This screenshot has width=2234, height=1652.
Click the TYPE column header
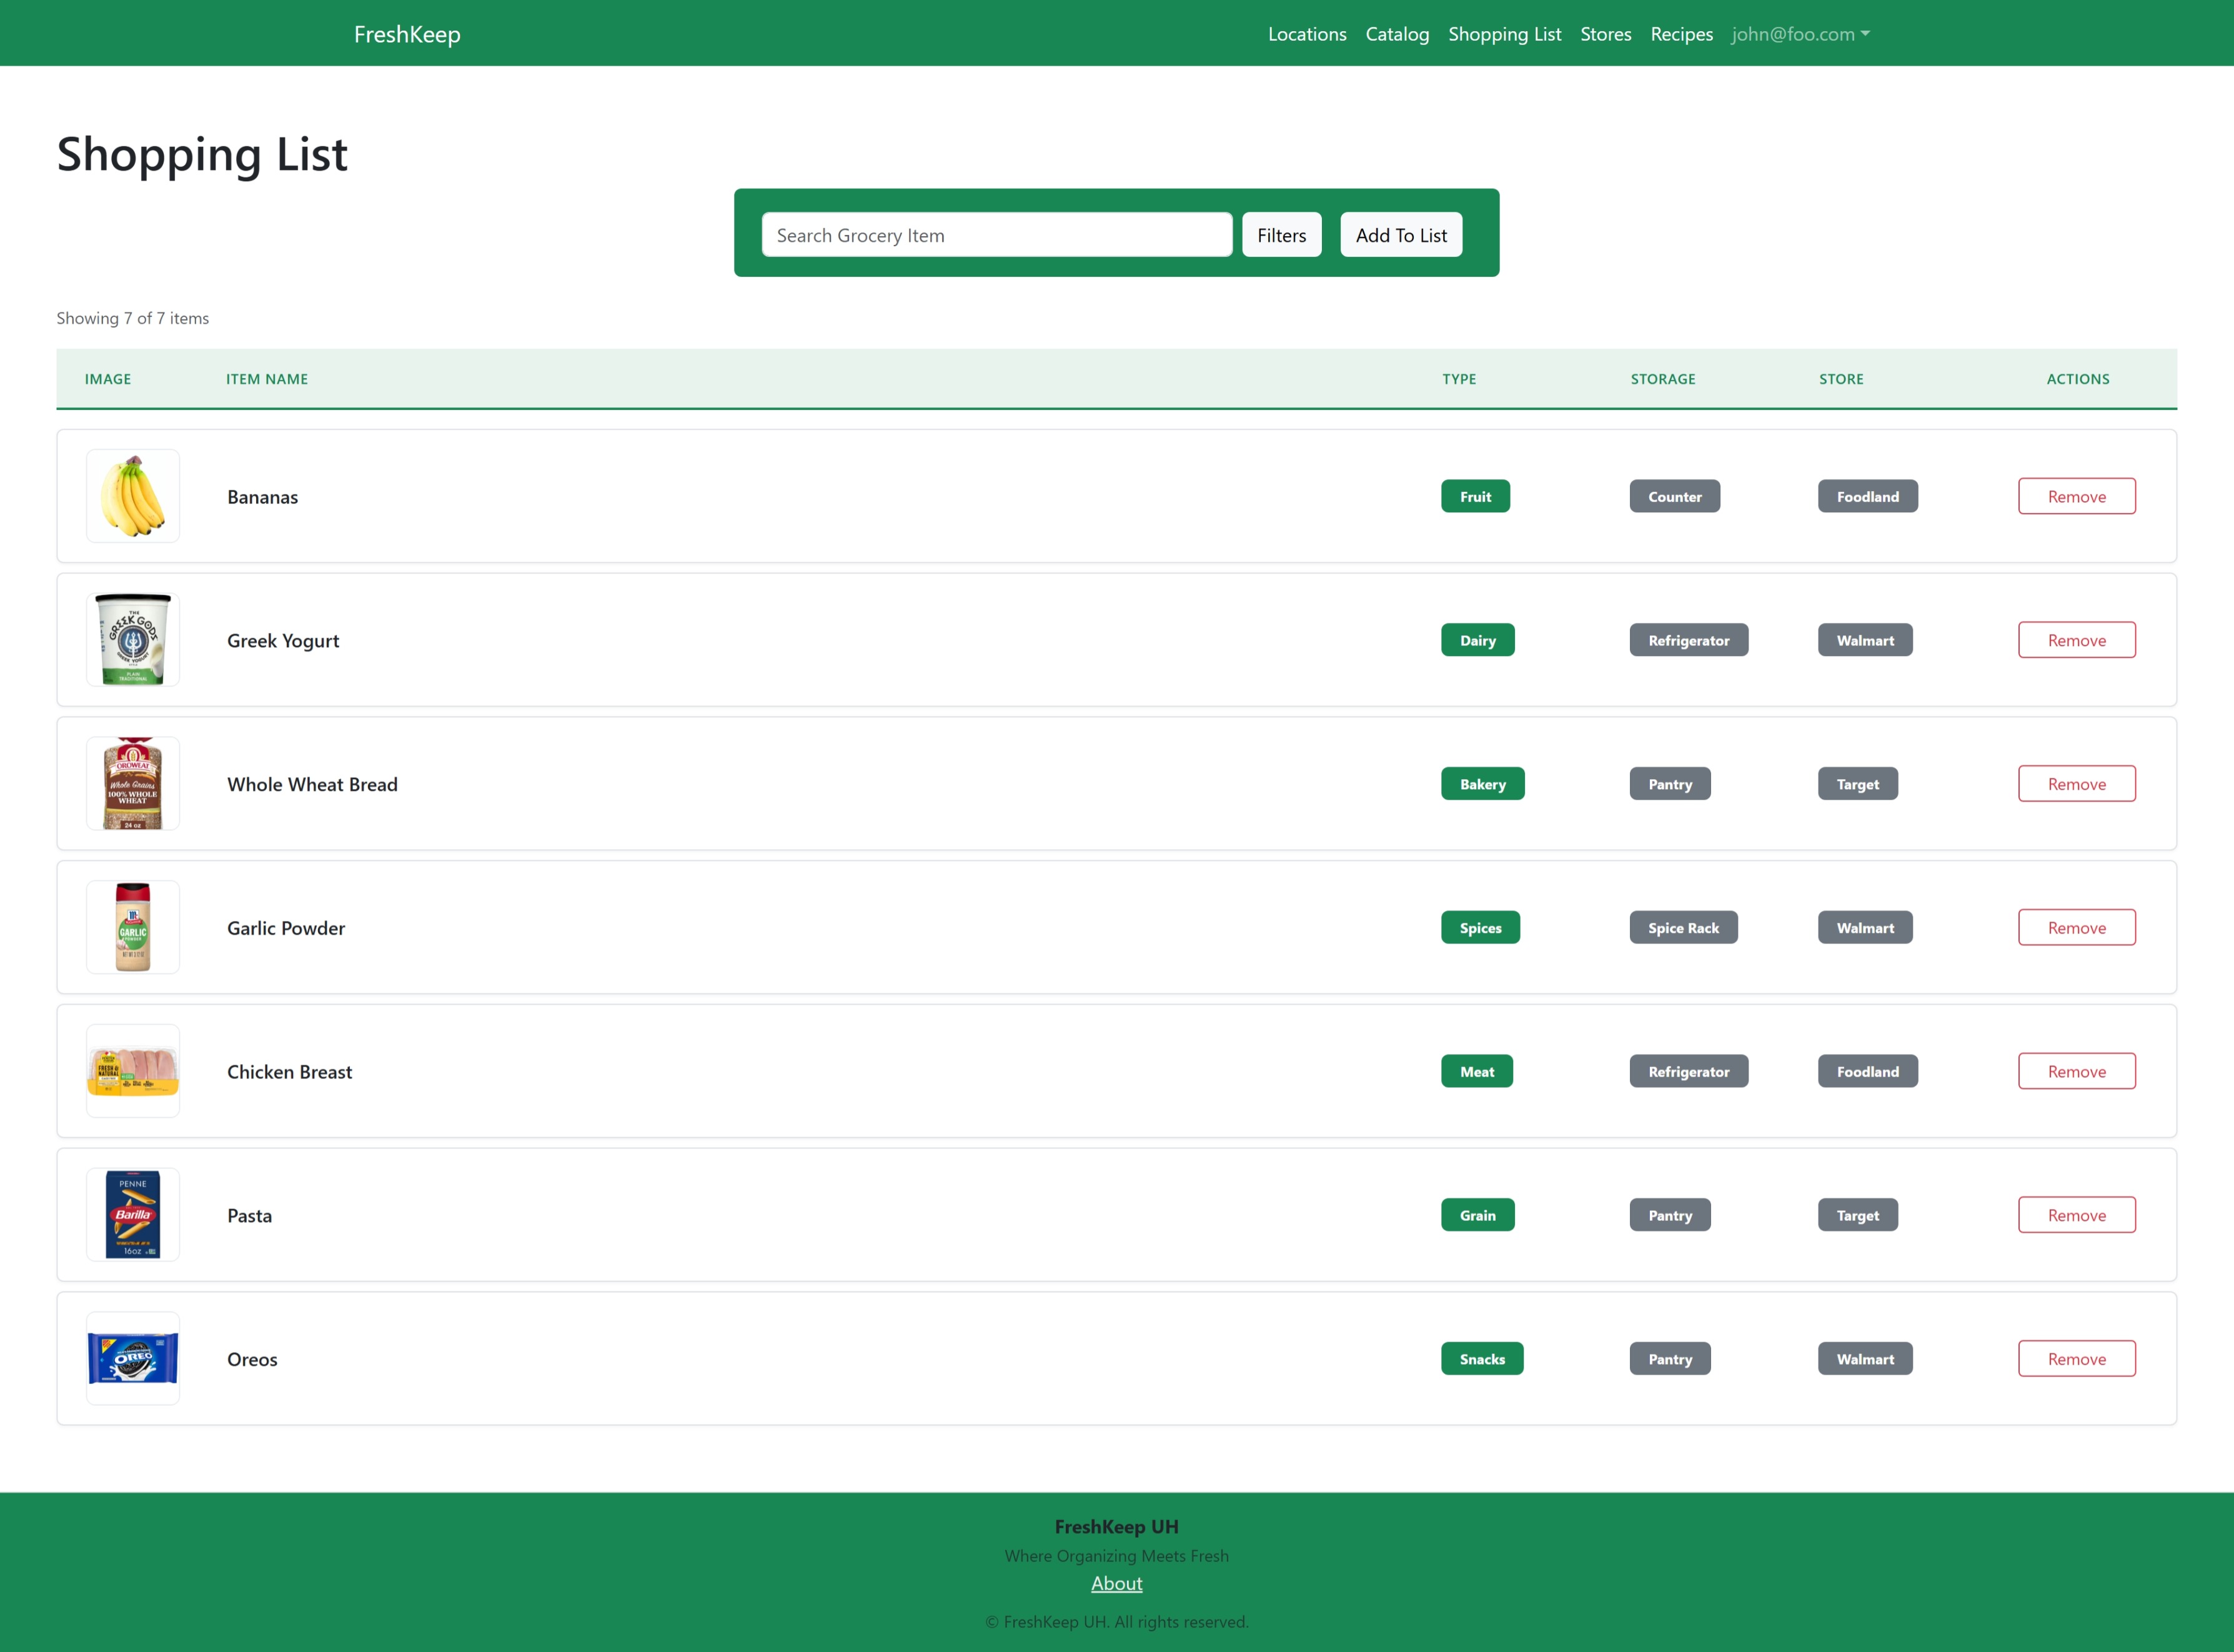point(1459,379)
